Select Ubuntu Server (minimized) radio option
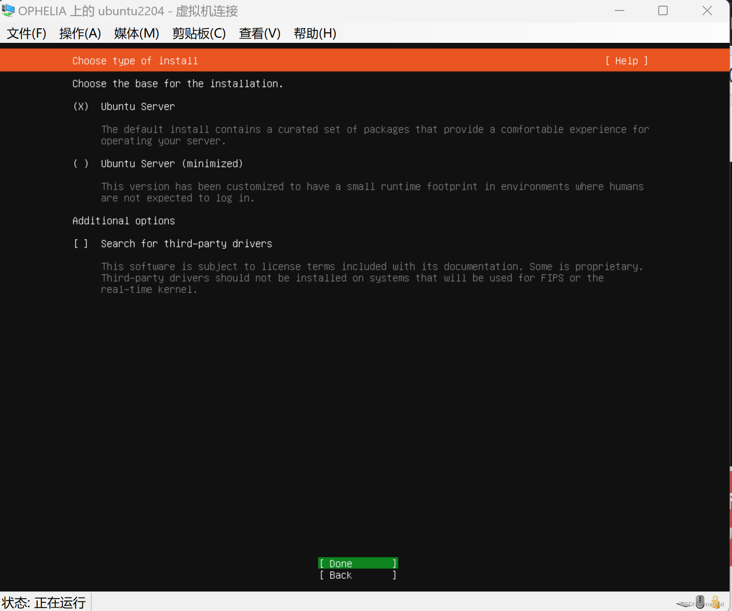The height and width of the screenshot is (611, 732). tap(81, 164)
